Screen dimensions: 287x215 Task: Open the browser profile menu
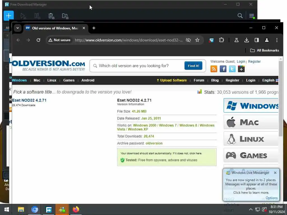(267, 40)
